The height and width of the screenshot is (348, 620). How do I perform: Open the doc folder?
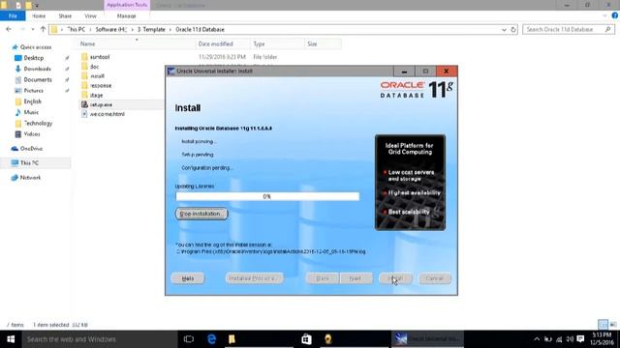click(x=94, y=67)
